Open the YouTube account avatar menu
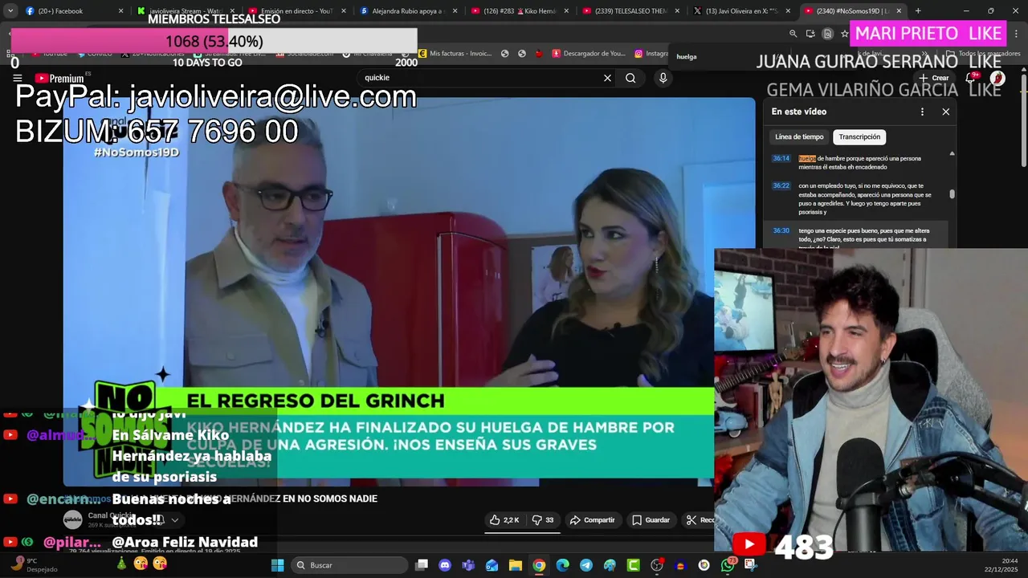This screenshot has width=1028, height=578. click(997, 78)
